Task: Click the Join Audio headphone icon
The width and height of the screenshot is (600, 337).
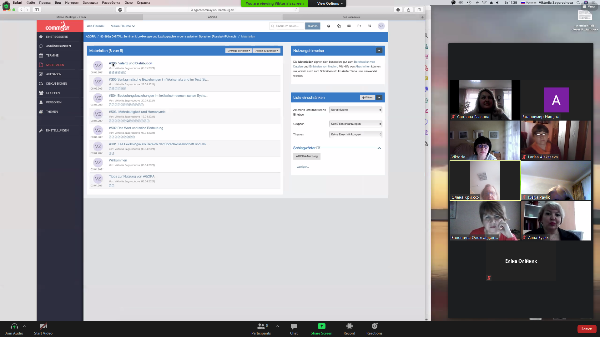Action: 14,326
